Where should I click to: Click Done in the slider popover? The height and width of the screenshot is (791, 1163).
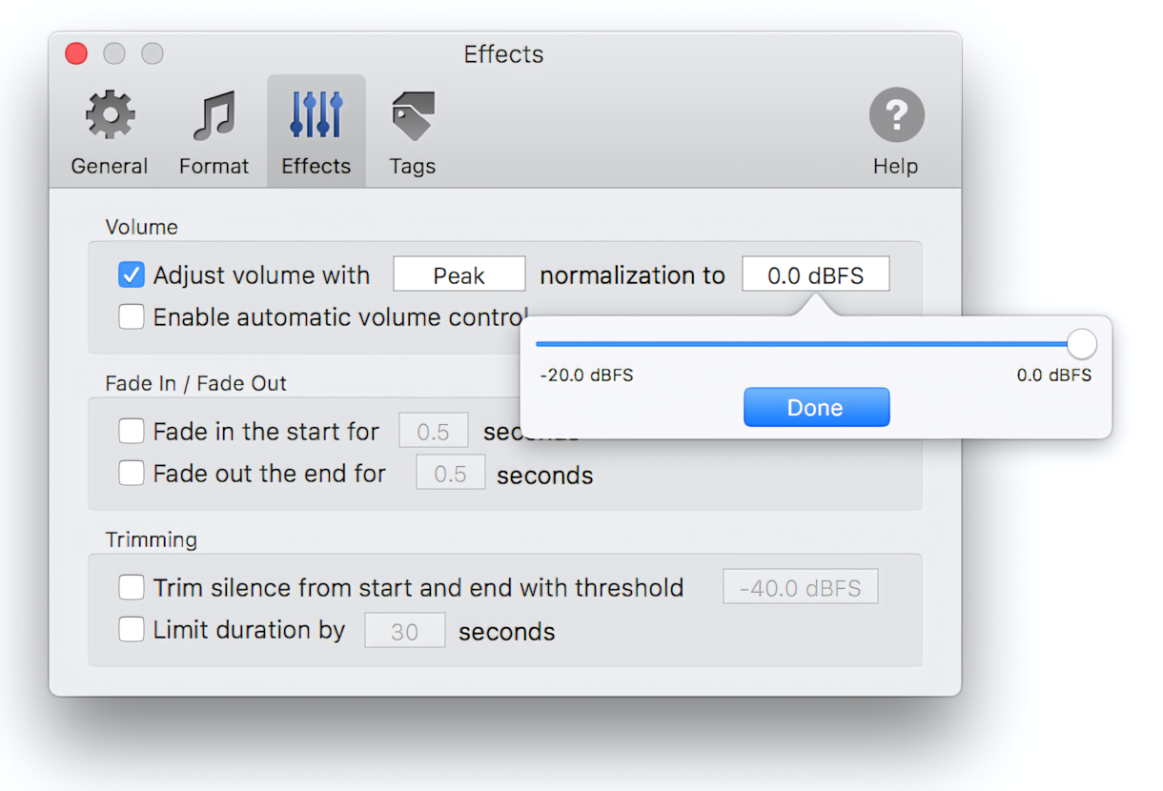coord(816,408)
